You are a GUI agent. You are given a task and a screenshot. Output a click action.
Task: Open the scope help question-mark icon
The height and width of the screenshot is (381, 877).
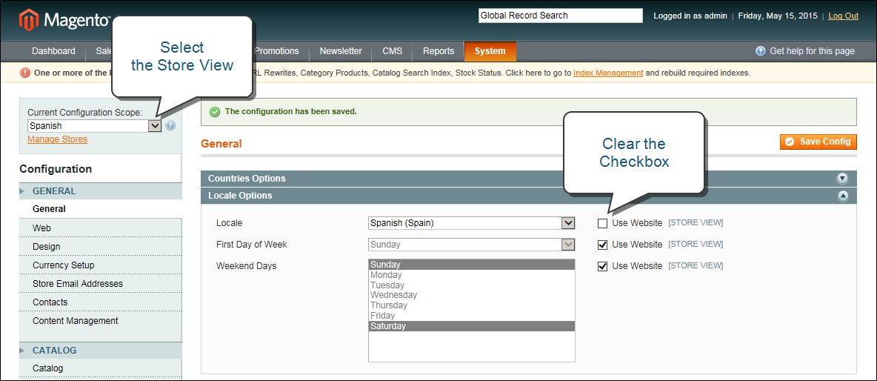[170, 126]
